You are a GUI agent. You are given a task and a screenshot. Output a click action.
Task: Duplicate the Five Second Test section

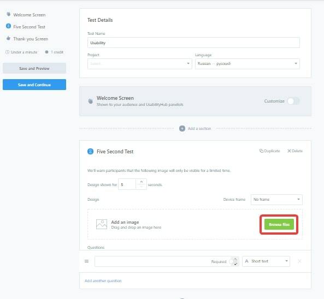(270, 151)
